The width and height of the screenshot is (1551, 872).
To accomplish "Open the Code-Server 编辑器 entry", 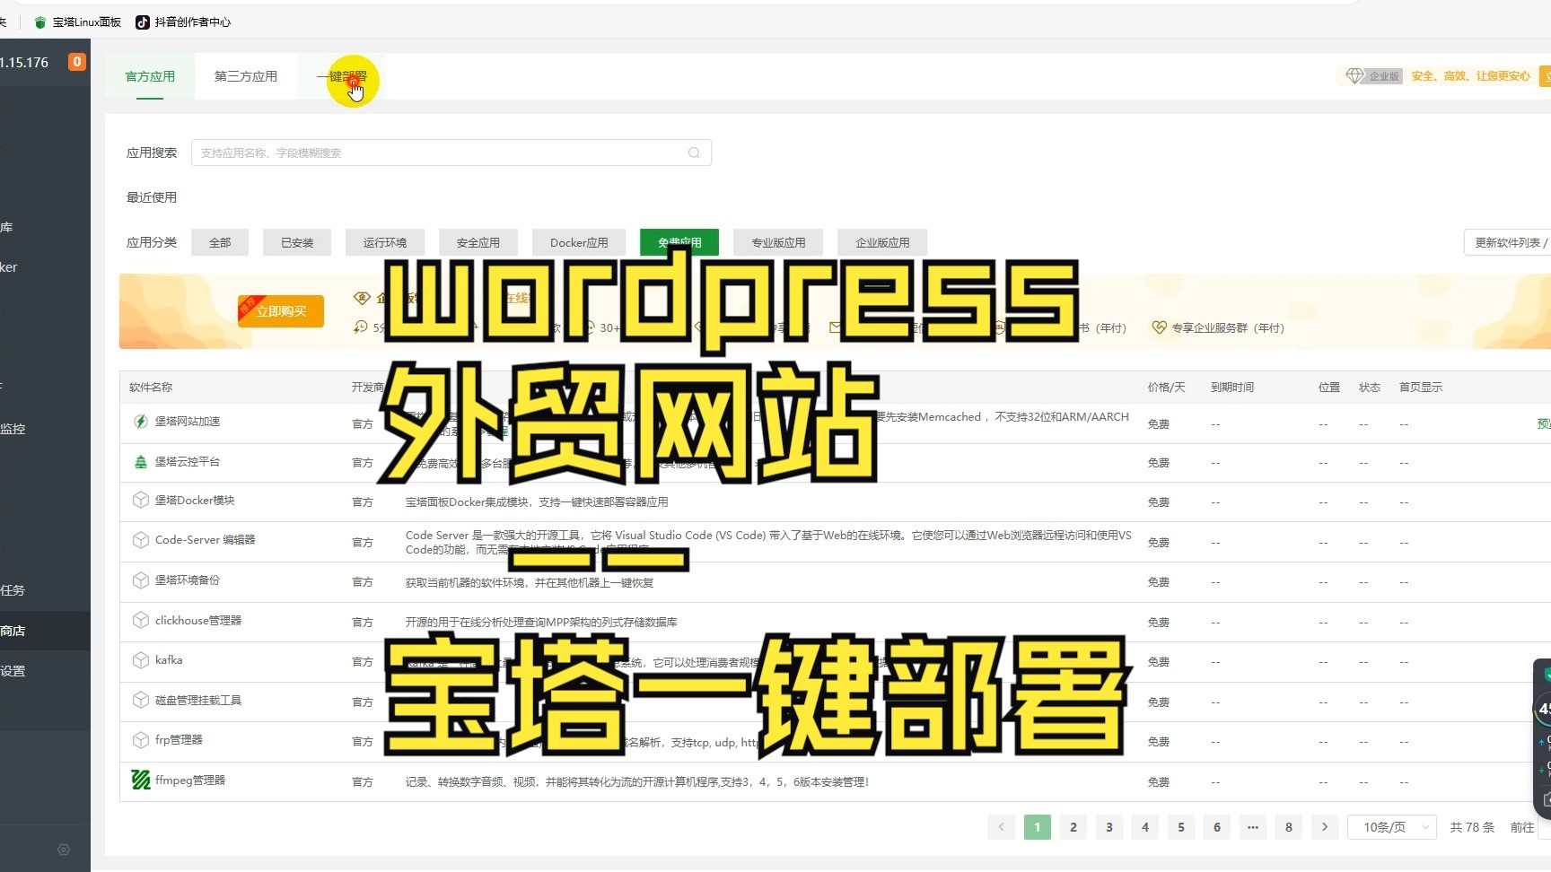I will (206, 540).
